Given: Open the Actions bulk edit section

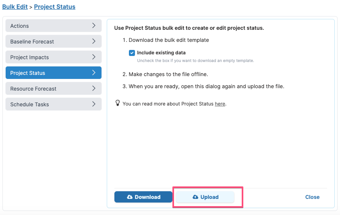Looking at the screenshot, I should pyautogui.click(x=54, y=26).
